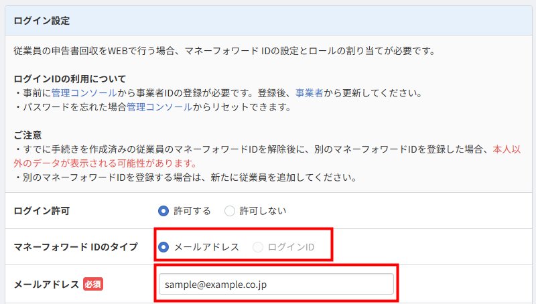This screenshot has width=536, height=304.
Task: Focus the sample@example.co.jp email input field
Action: tap(276, 284)
